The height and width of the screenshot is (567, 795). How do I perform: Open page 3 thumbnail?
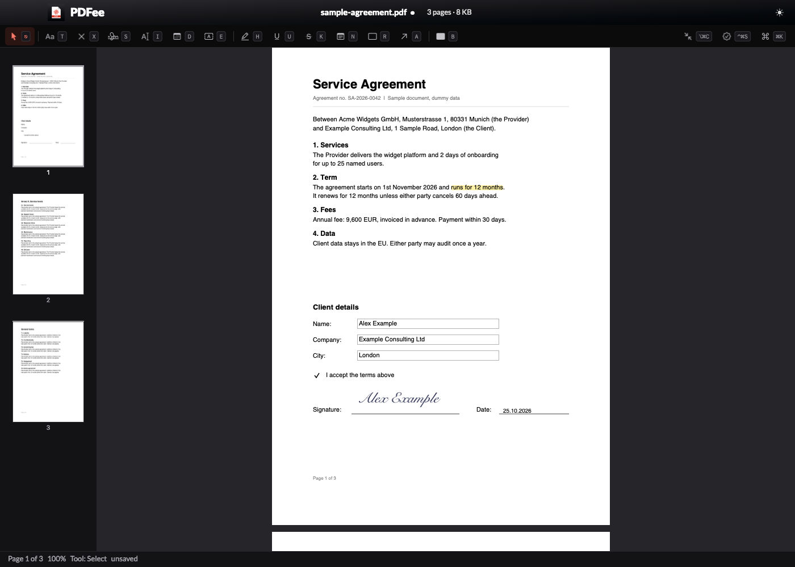point(48,371)
